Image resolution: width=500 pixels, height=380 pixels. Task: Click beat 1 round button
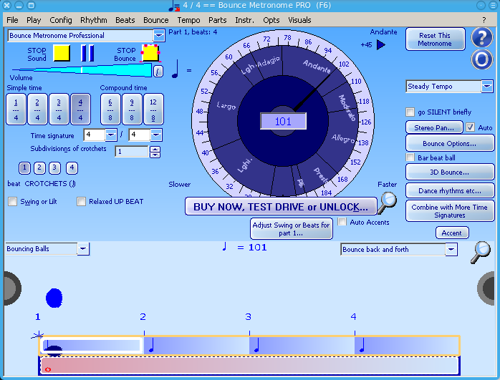pos(24,168)
